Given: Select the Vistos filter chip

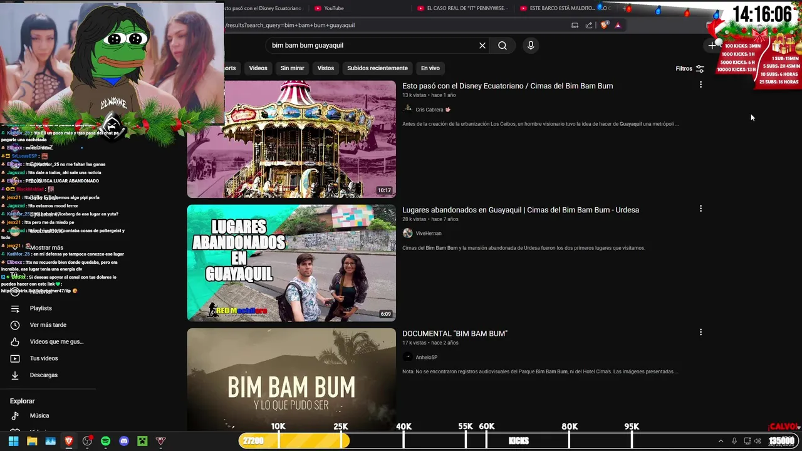Looking at the screenshot, I should click(x=326, y=68).
